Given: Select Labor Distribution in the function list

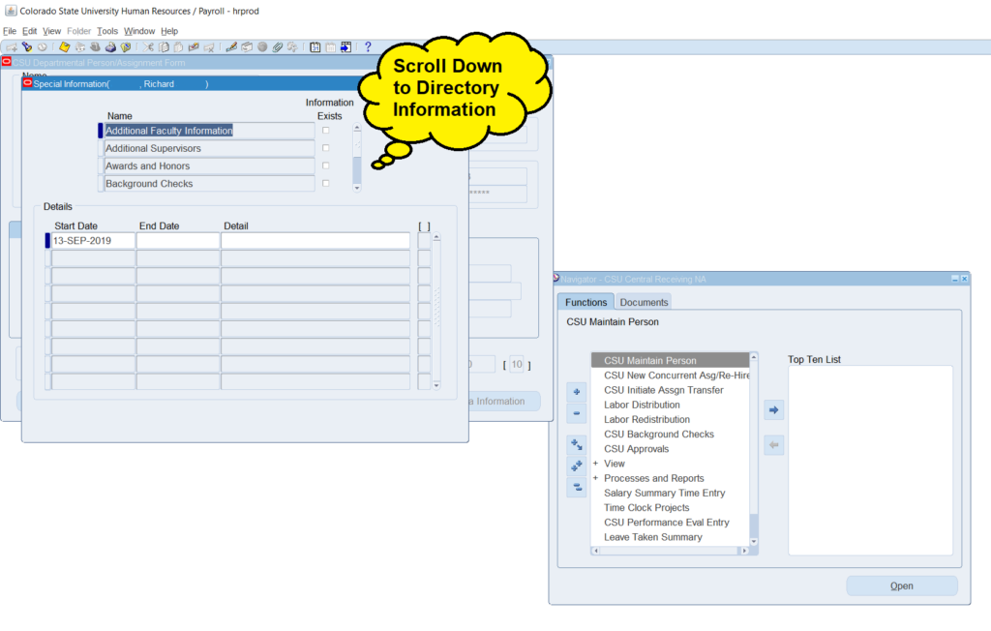Looking at the screenshot, I should click(x=642, y=405).
